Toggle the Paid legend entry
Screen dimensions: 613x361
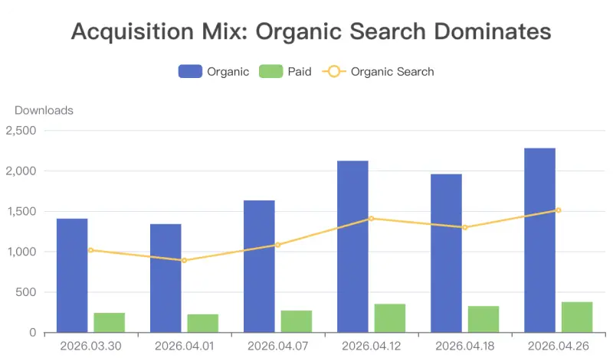pyautogui.click(x=285, y=72)
